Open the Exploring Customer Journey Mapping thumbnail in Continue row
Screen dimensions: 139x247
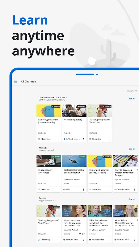tap(49, 111)
